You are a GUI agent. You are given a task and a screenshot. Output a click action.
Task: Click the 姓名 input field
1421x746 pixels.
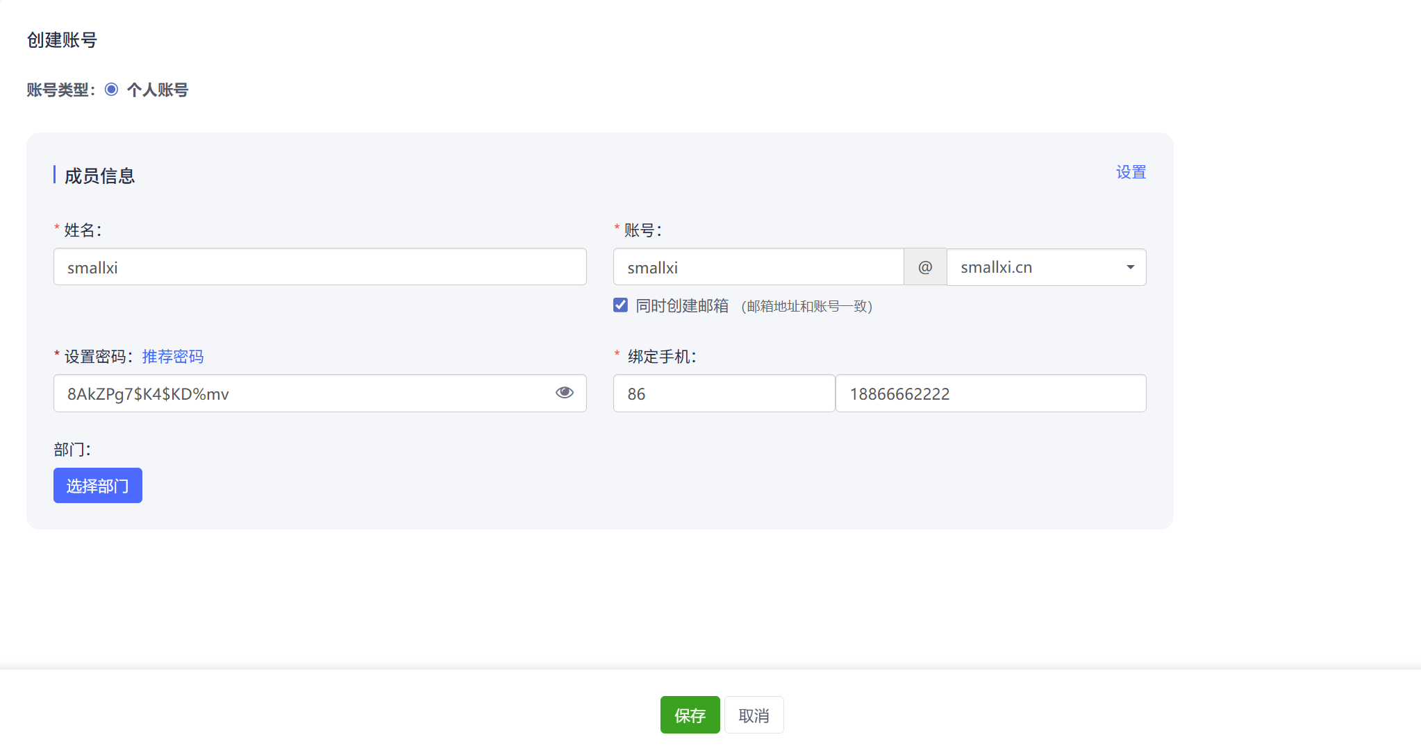[x=319, y=266]
